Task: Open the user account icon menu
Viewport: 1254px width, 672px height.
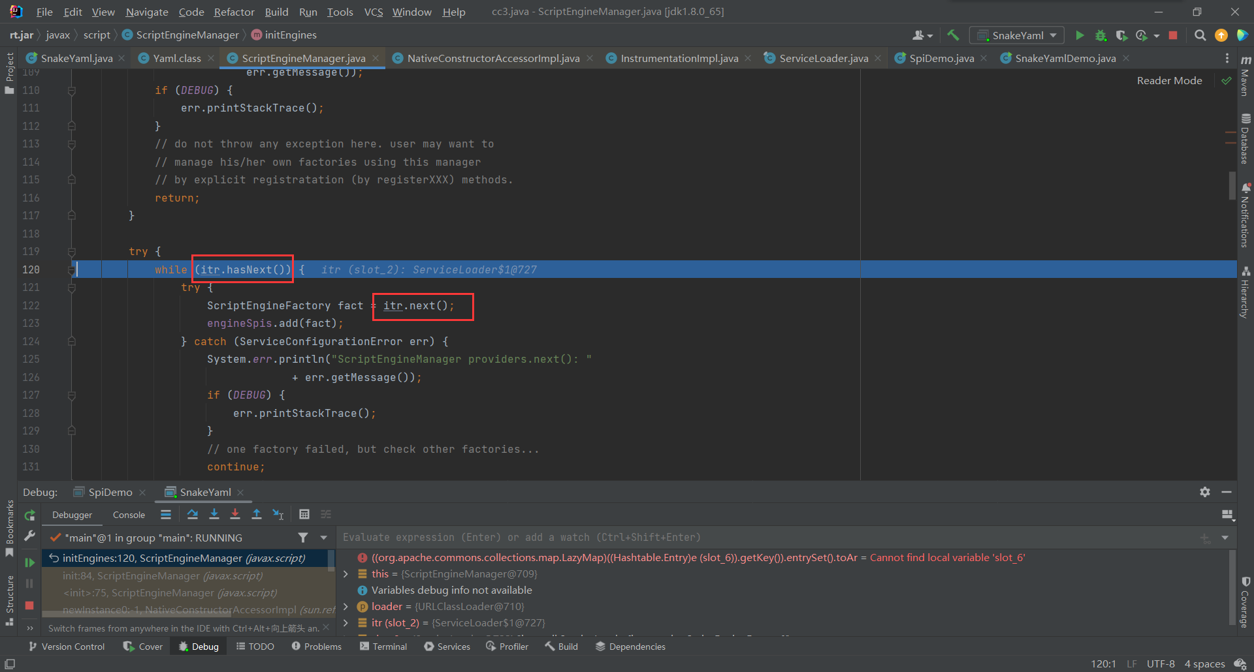Action: [x=922, y=35]
